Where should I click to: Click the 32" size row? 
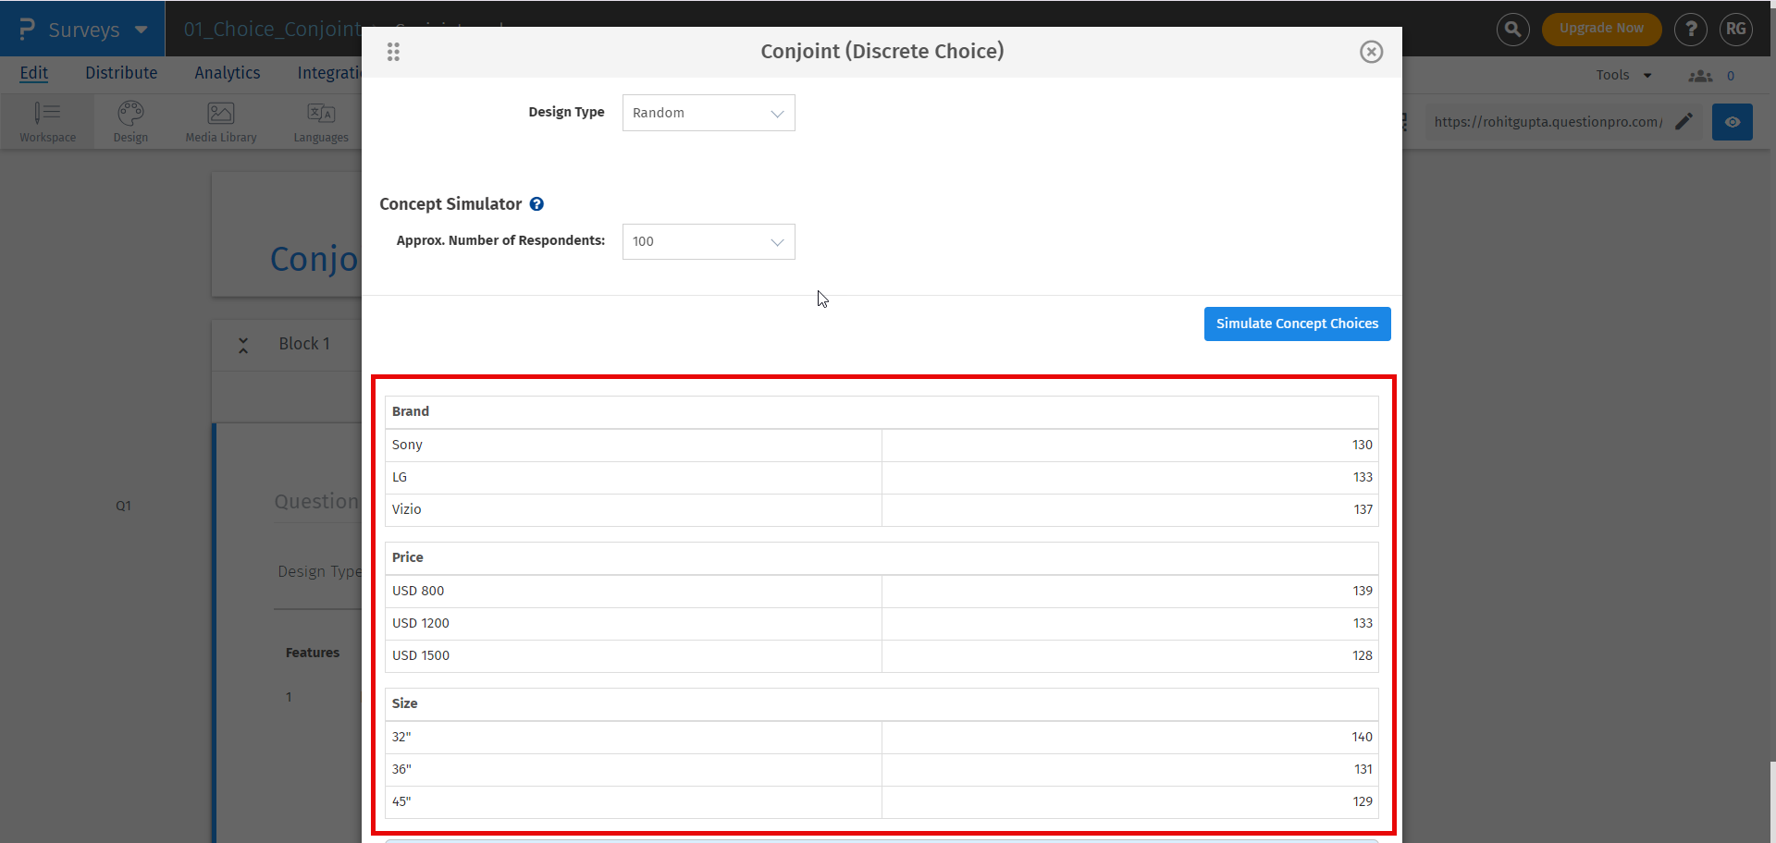point(882,738)
